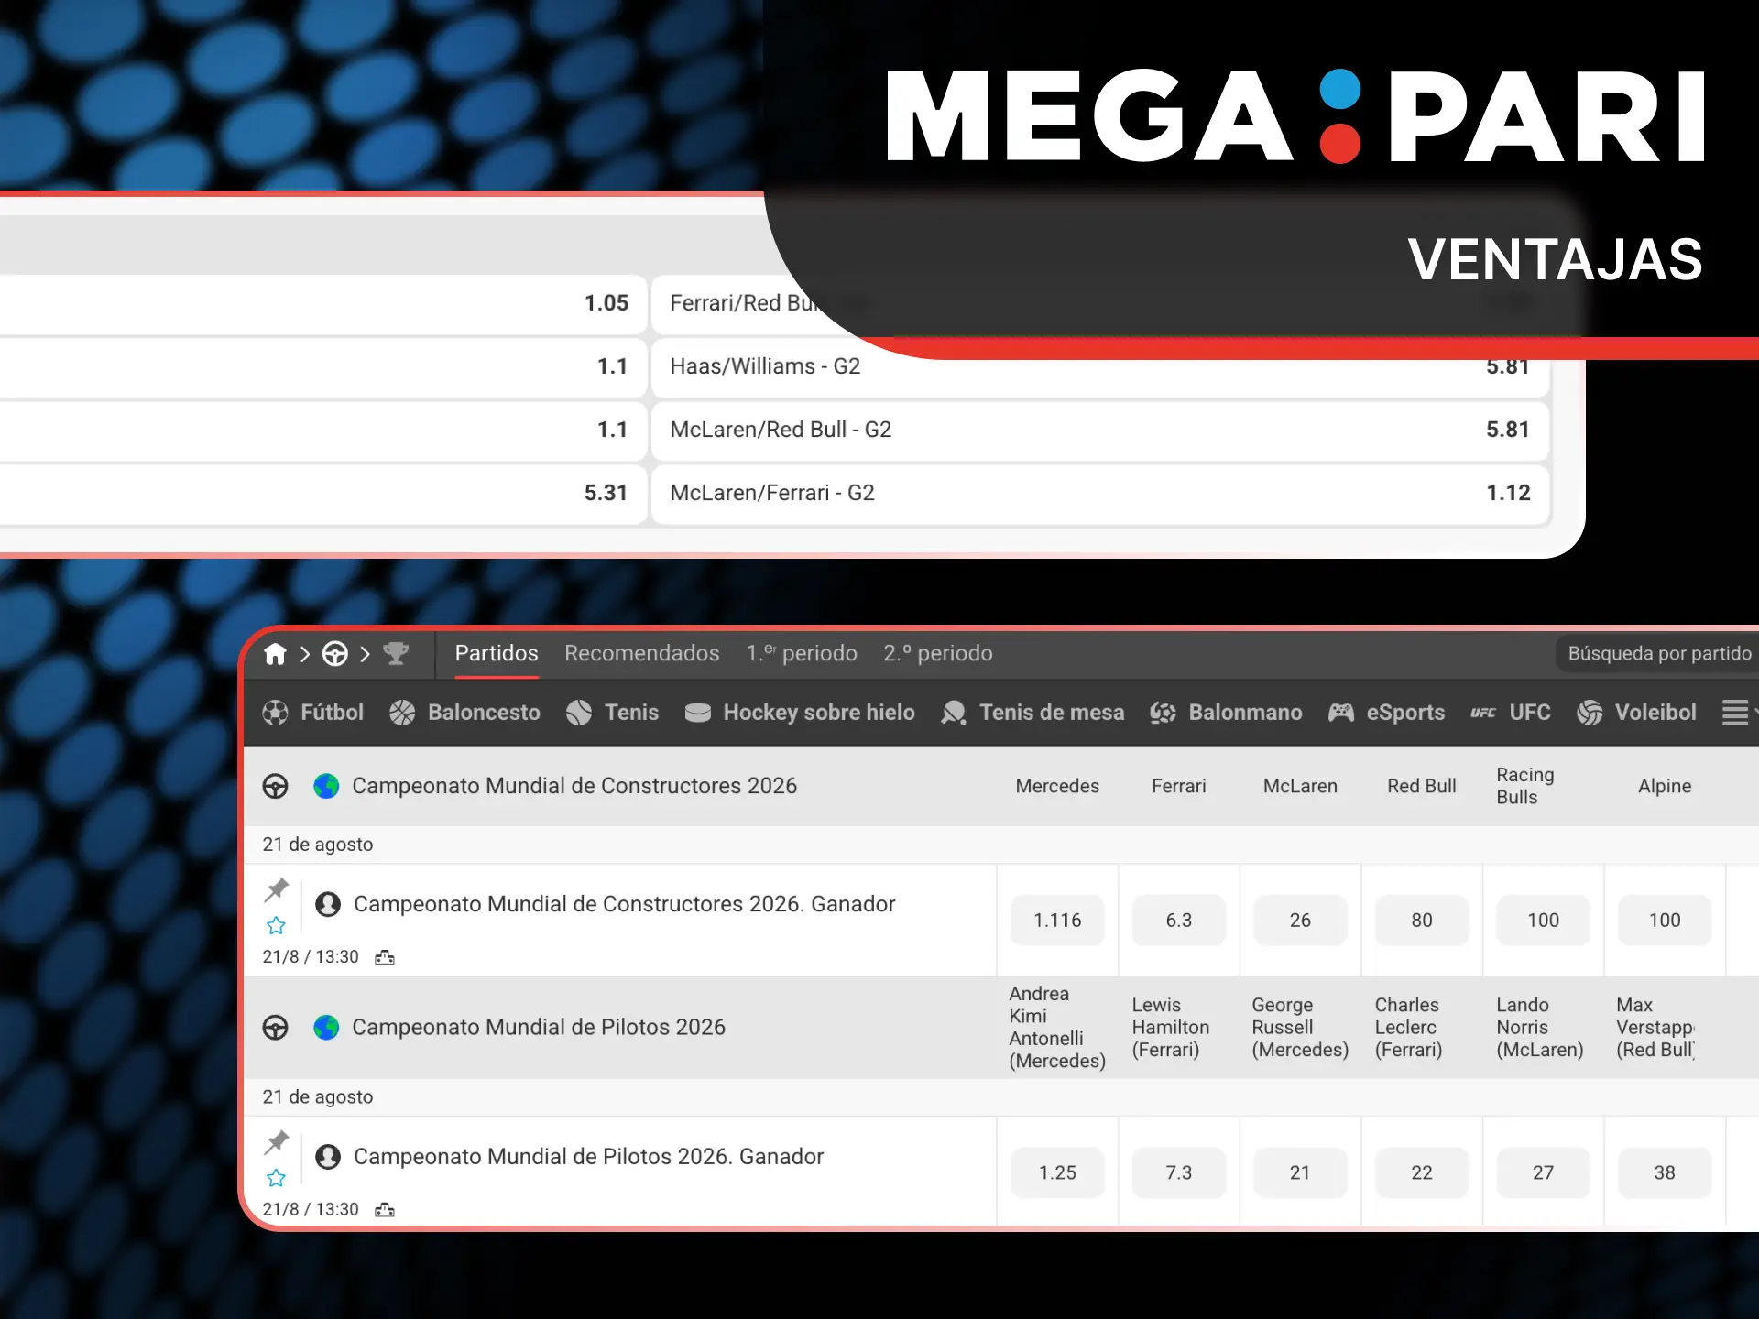Bet on McLaren at 26
The image size is (1759, 1319).
(x=1300, y=921)
